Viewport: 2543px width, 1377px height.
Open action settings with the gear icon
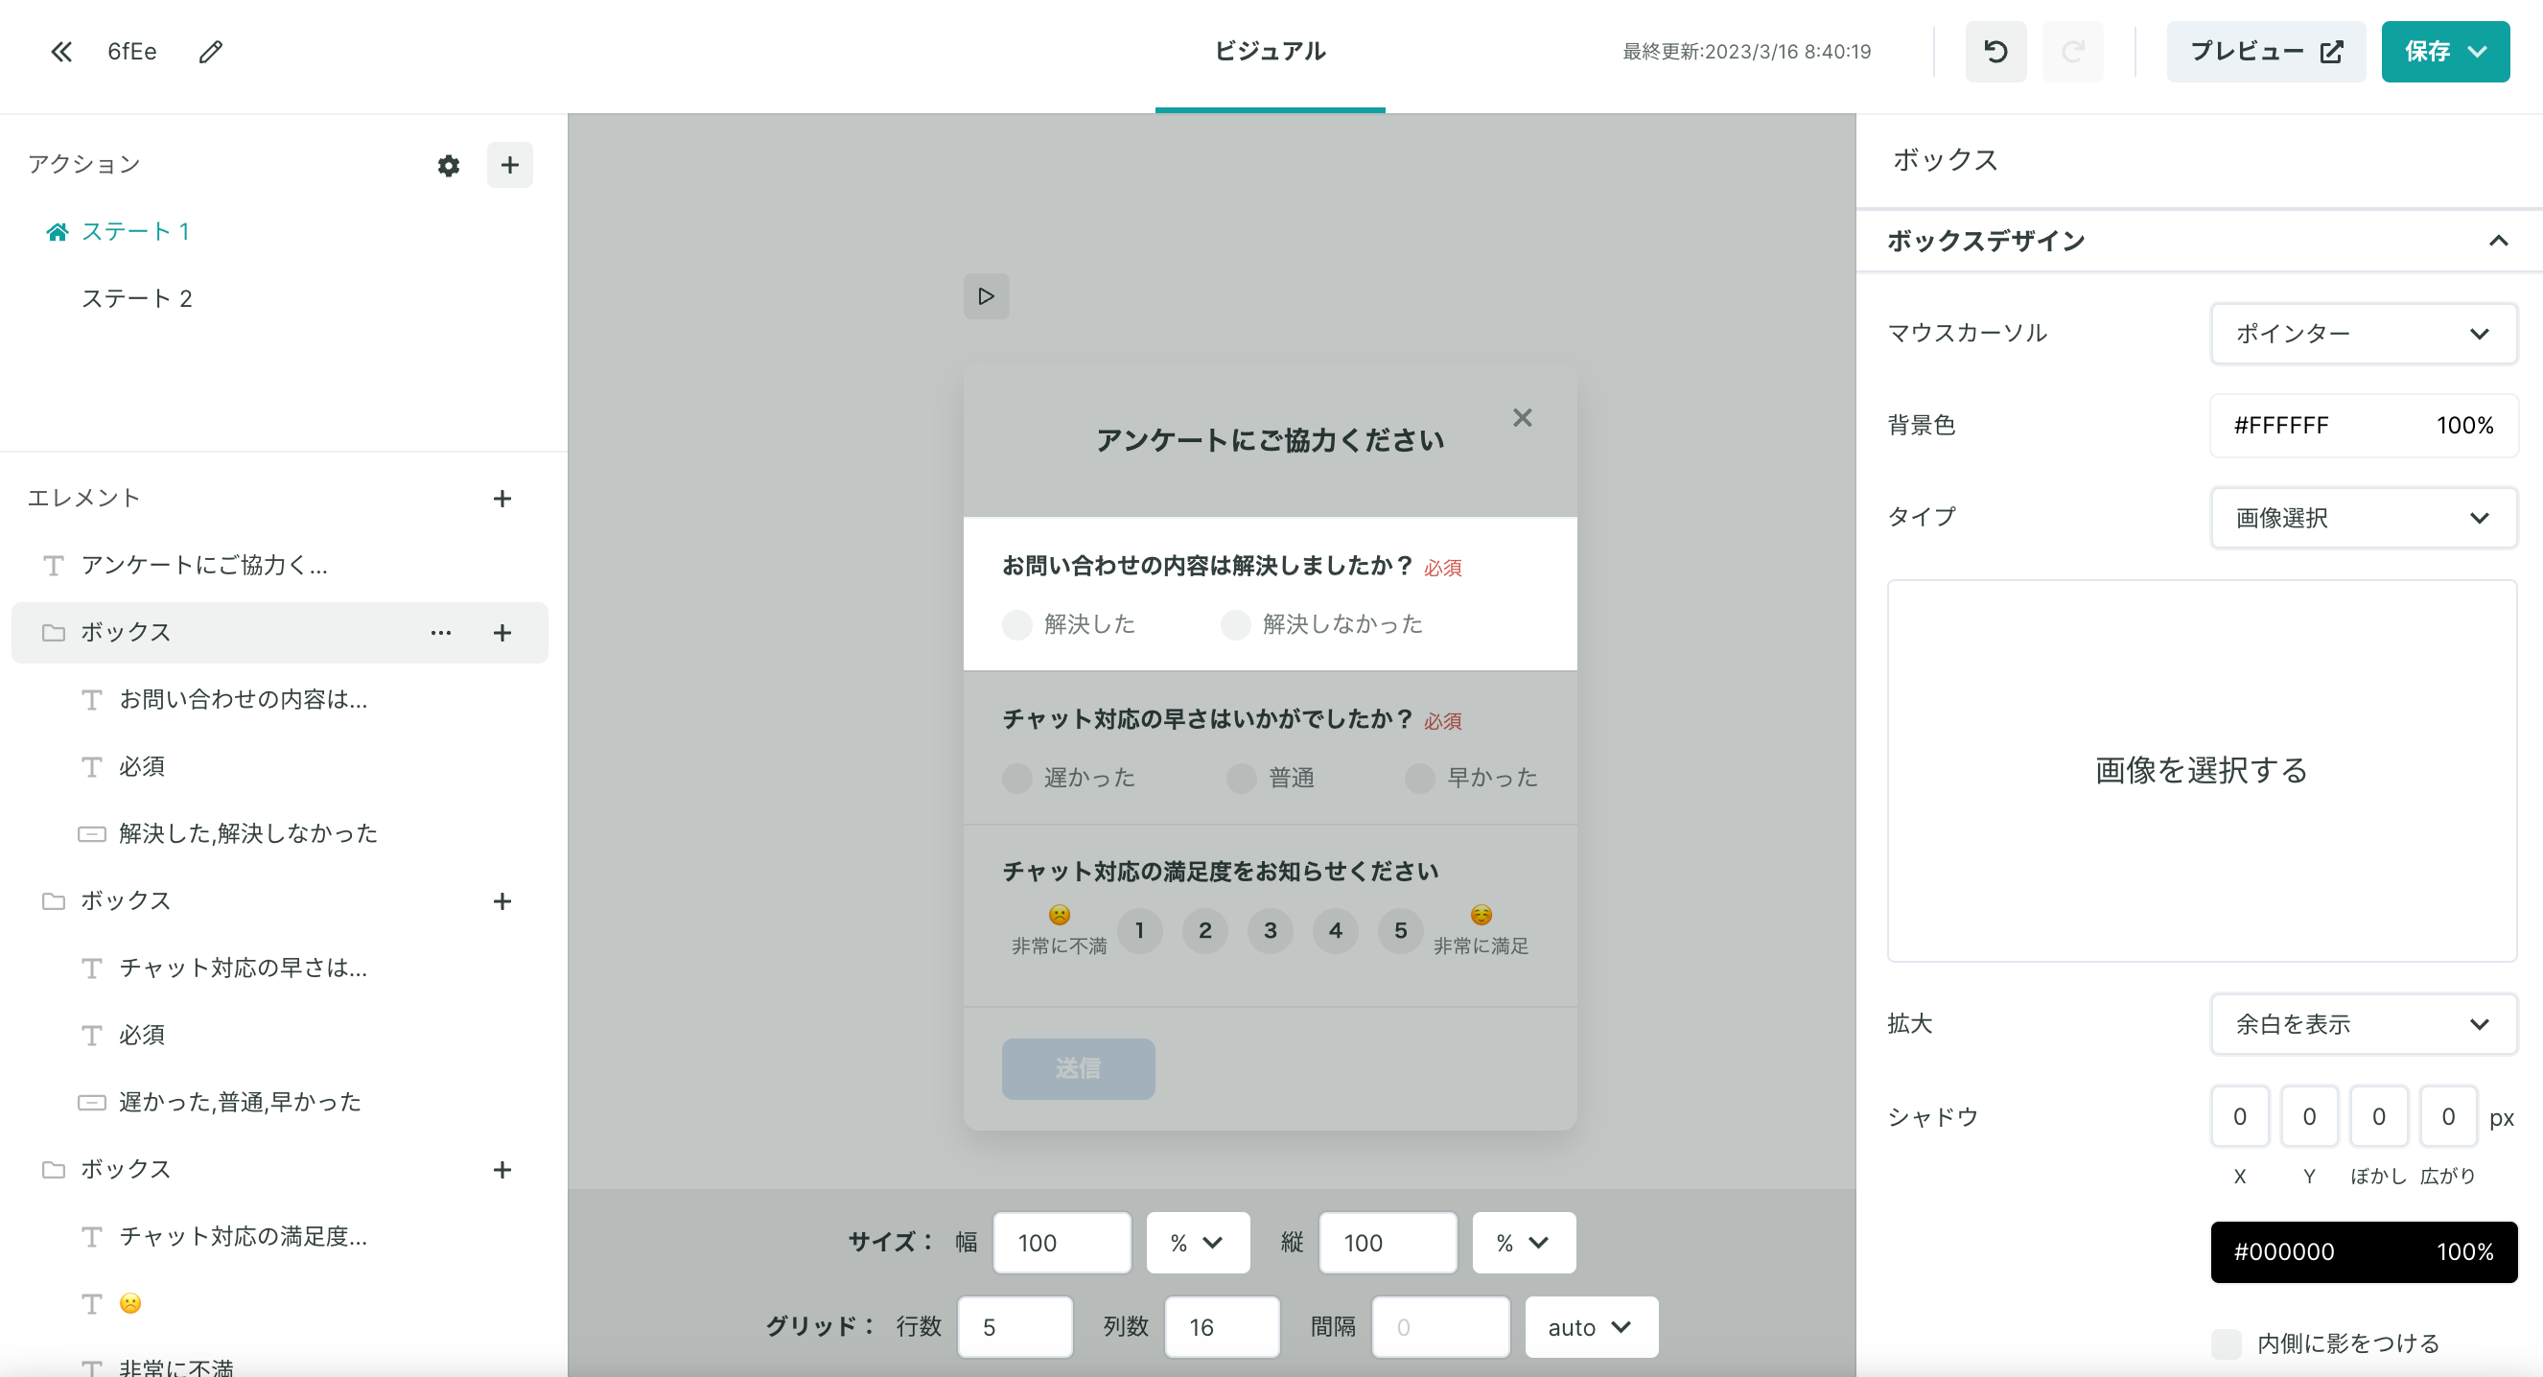click(448, 165)
